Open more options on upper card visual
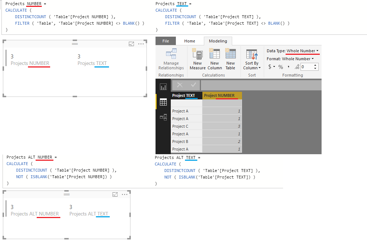367x242 pixels. (x=141, y=44)
